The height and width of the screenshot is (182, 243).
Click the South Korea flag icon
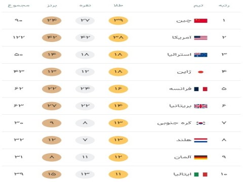point(200,123)
